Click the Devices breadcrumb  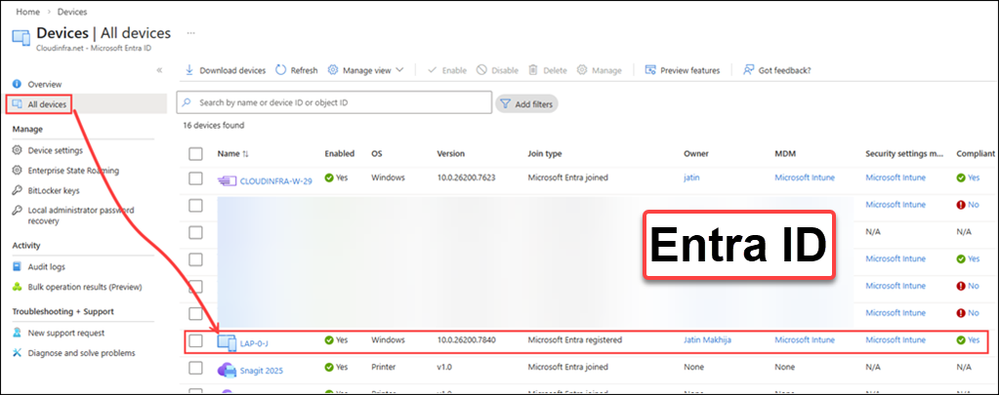72,12
